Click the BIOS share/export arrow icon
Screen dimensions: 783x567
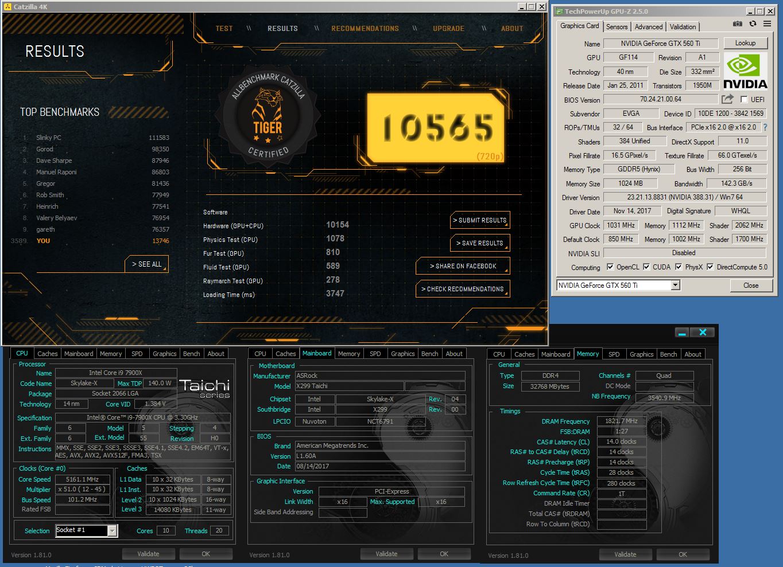(727, 99)
